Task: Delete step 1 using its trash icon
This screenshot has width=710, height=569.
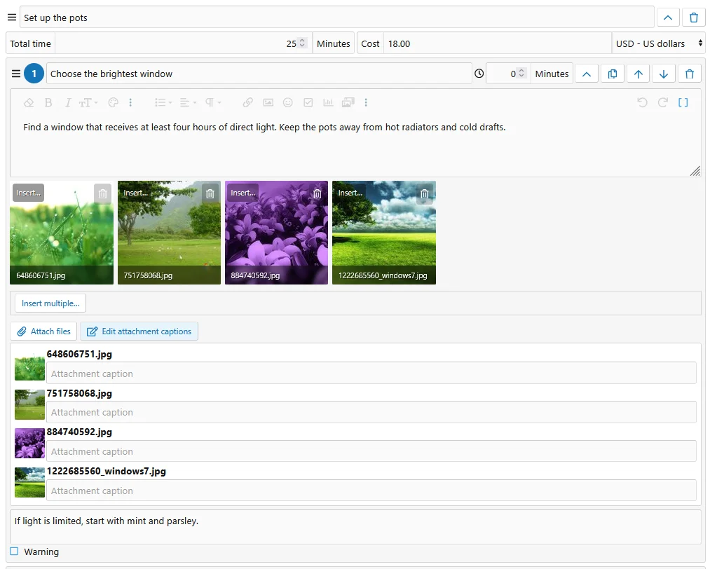Action: 690,74
